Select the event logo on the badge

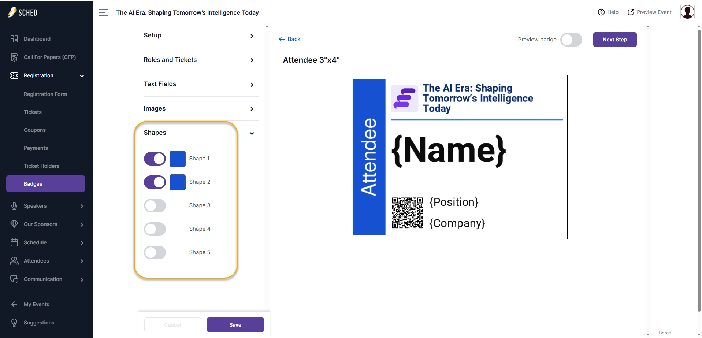point(404,99)
